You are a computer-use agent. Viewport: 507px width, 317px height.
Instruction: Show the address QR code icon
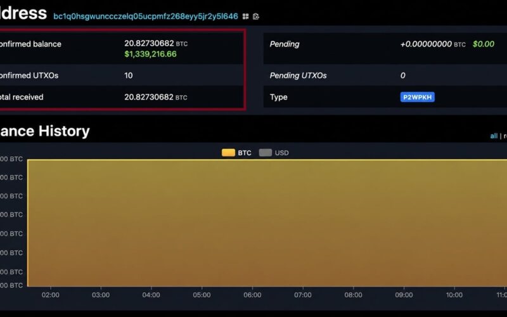[x=245, y=16]
